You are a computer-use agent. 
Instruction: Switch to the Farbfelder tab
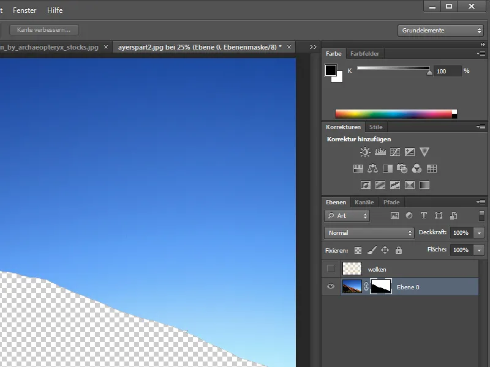point(364,53)
